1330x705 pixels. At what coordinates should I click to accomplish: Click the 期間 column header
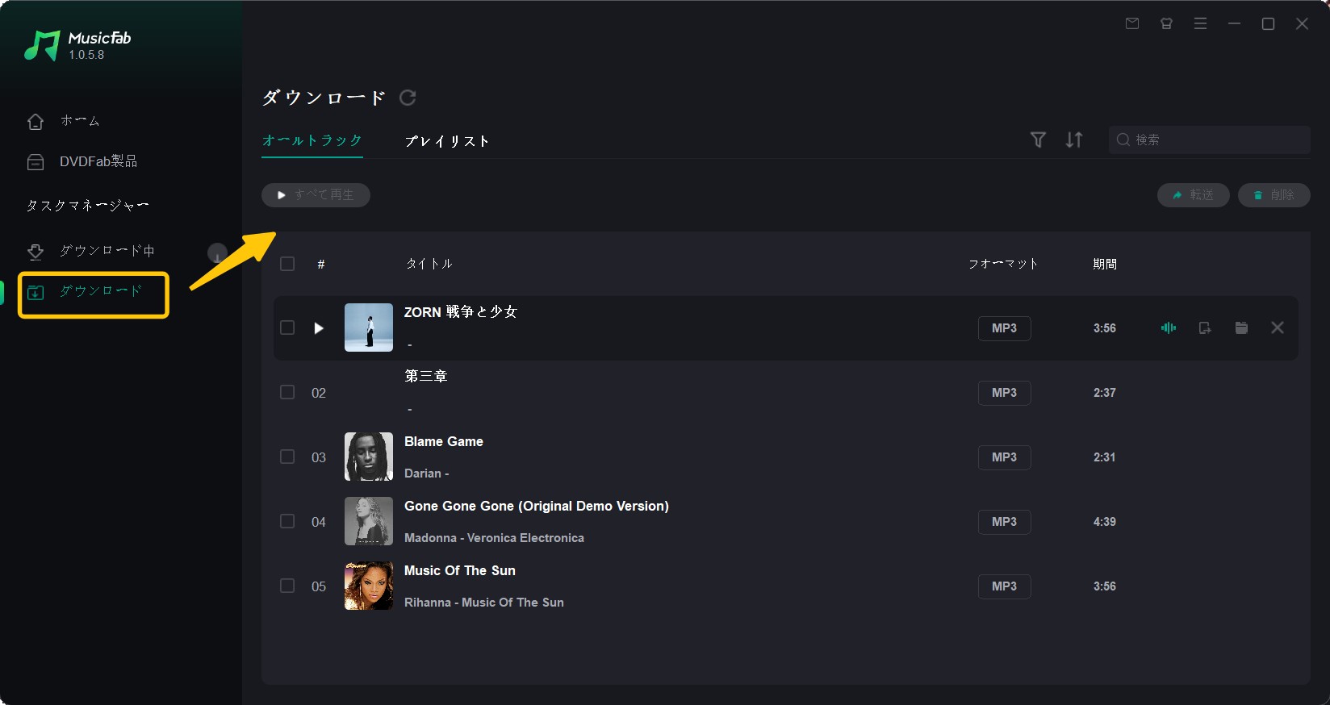1105,264
